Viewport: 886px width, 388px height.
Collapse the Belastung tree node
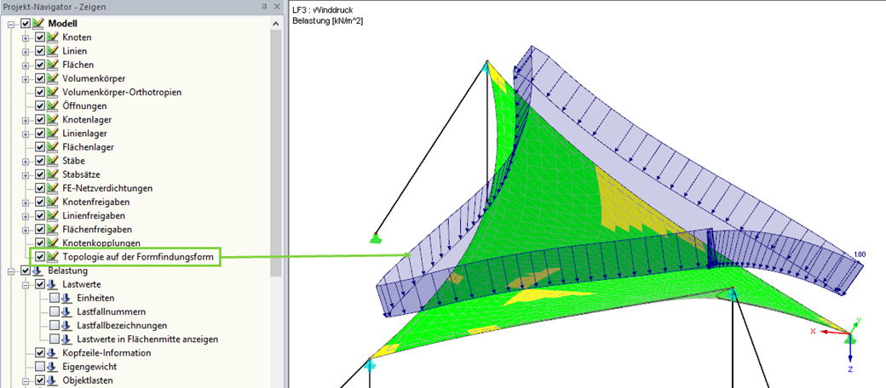(x=11, y=271)
